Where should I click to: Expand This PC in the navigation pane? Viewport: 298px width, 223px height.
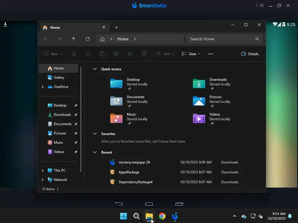pos(42,170)
